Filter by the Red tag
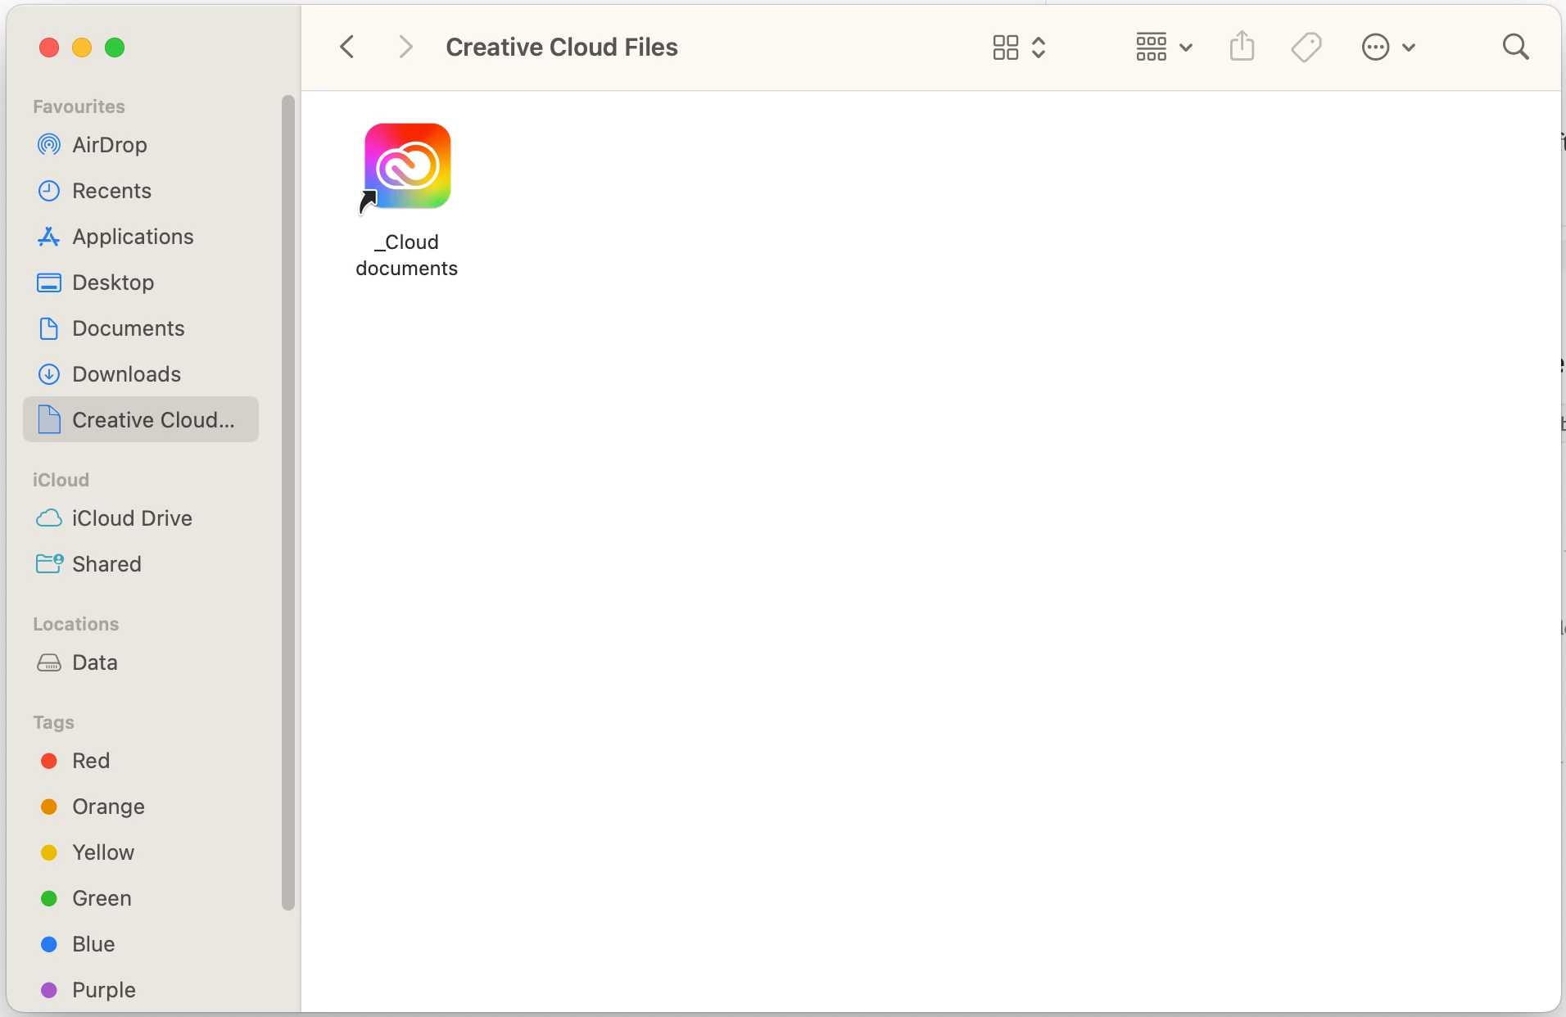The image size is (1566, 1017). point(141,761)
